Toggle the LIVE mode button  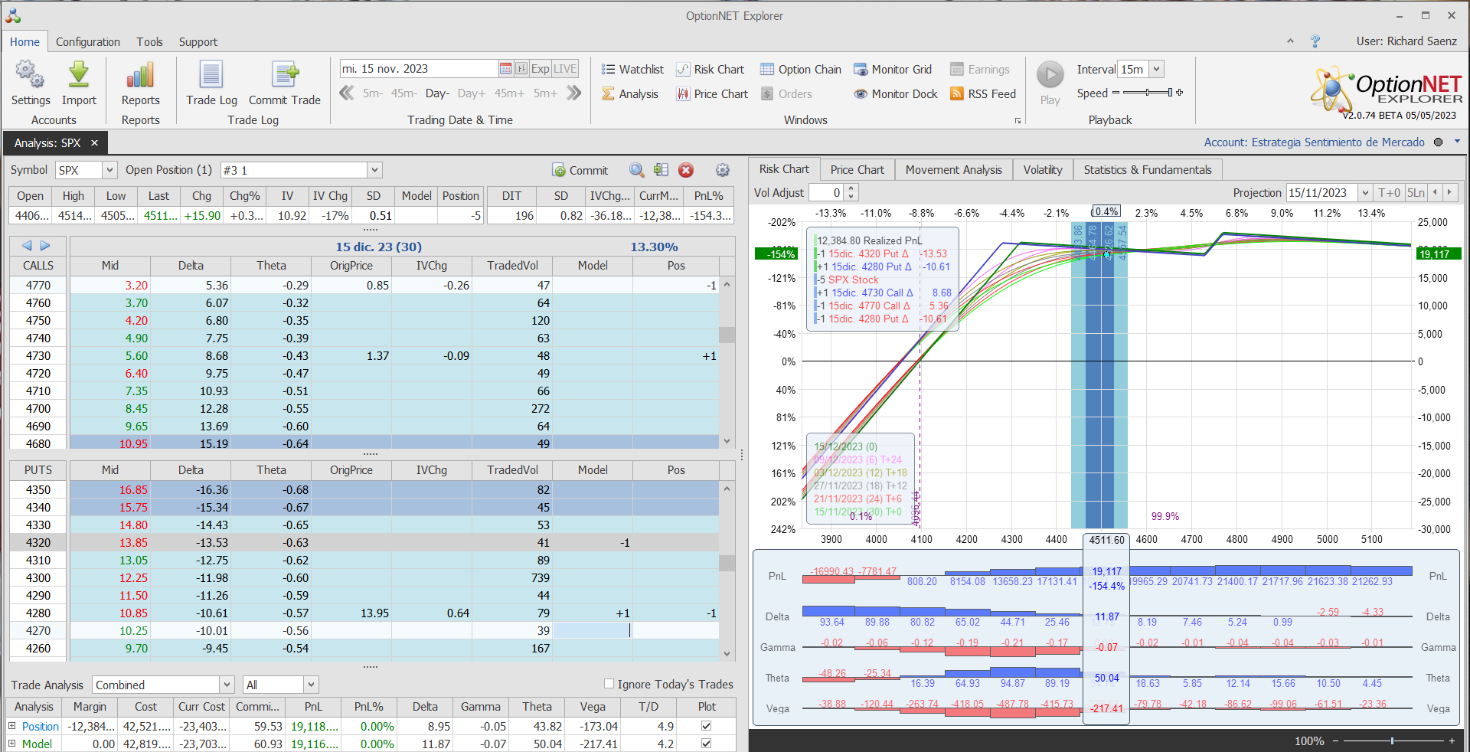(565, 69)
